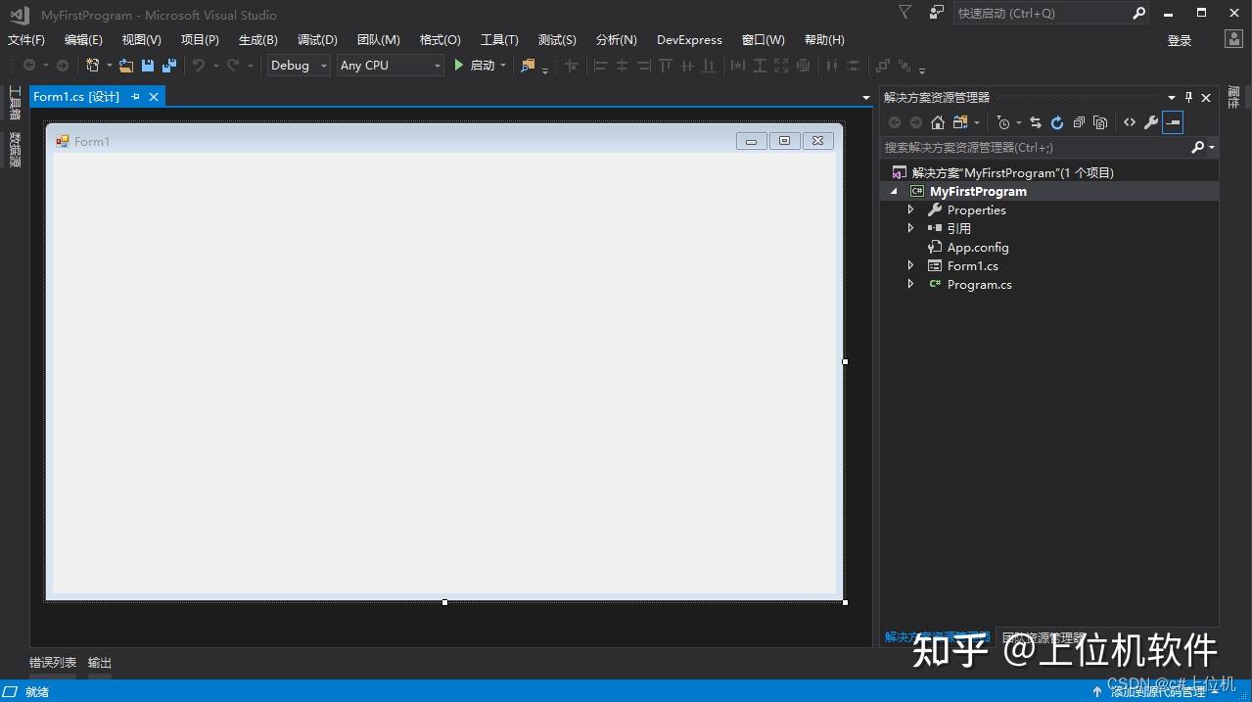Screen dimensions: 1252x702
Task: Toggle auto-hide pin on Solution Explorer
Action: pos(1189,97)
